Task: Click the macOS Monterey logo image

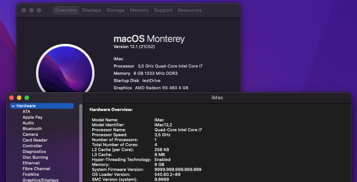Action: click(x=65, y=71)
